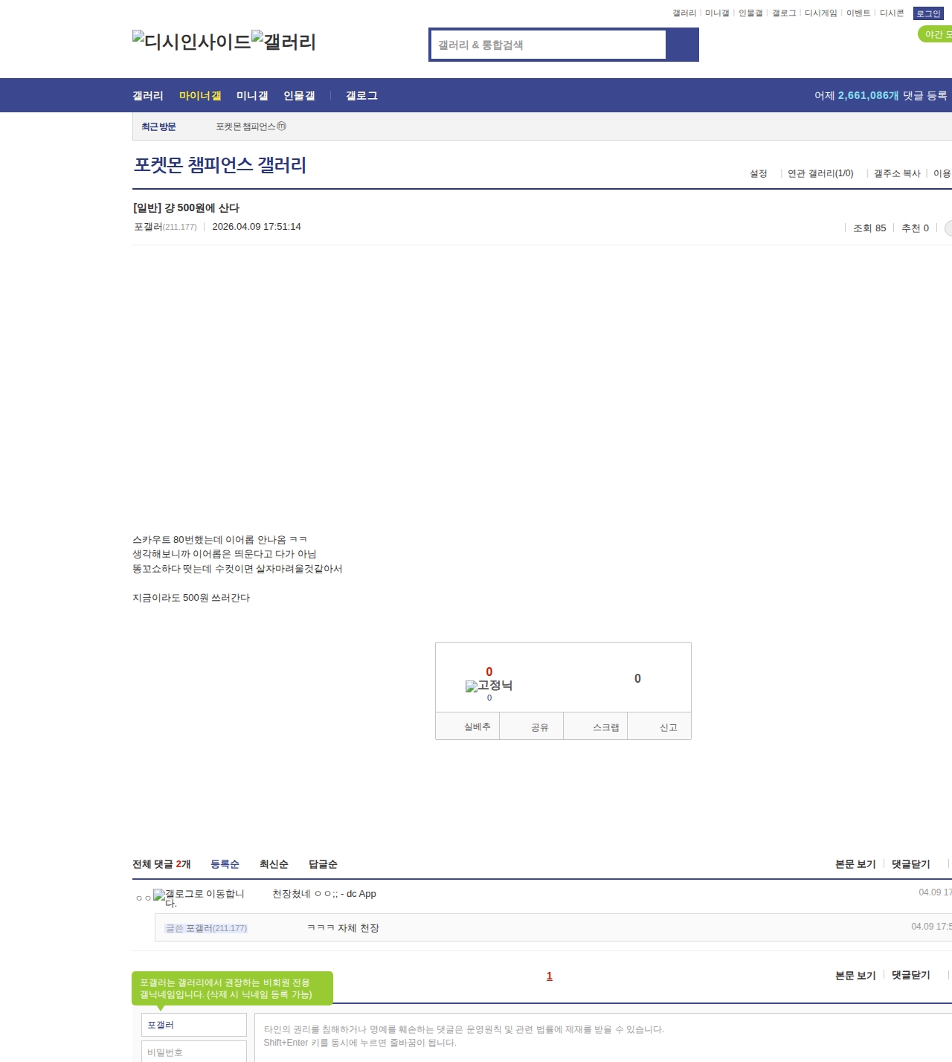952x1062 pixels.
Task: Open the 설정 settings dropdown
Action: pos(758,173)
